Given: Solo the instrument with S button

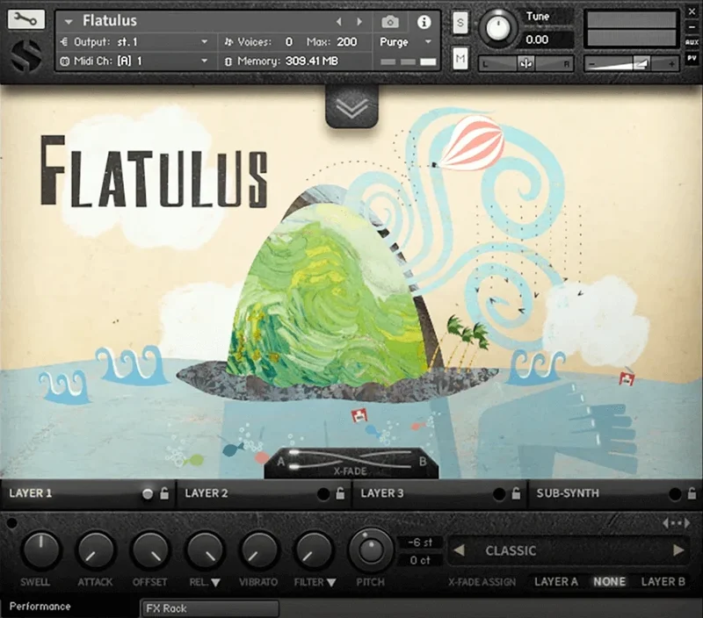Looking at the screenshot, I should pos(460,23).
